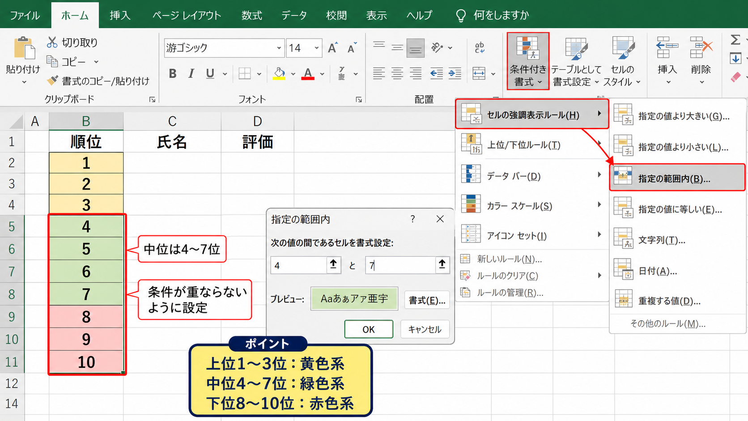This screenshot has height=421, width=748.
Task: Apply the yellow fill color bucket
Action: (x=279, y=74)
